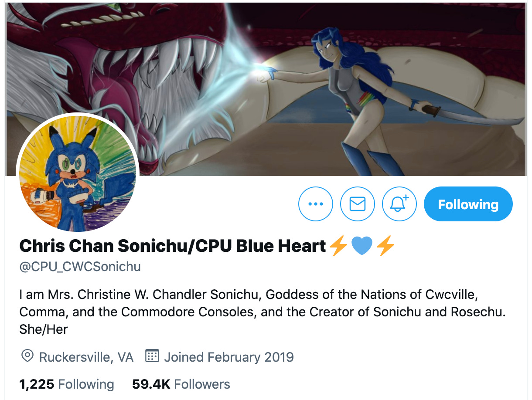Toggle the notification bell icon
Image resolution: width=532 pixels, height=400 pixels.
pyautogui.click(x=399, y=204)
